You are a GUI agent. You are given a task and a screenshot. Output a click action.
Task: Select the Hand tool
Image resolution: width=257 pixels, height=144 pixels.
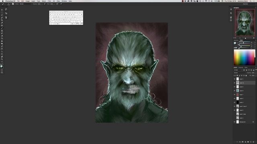tap(2, 57)
